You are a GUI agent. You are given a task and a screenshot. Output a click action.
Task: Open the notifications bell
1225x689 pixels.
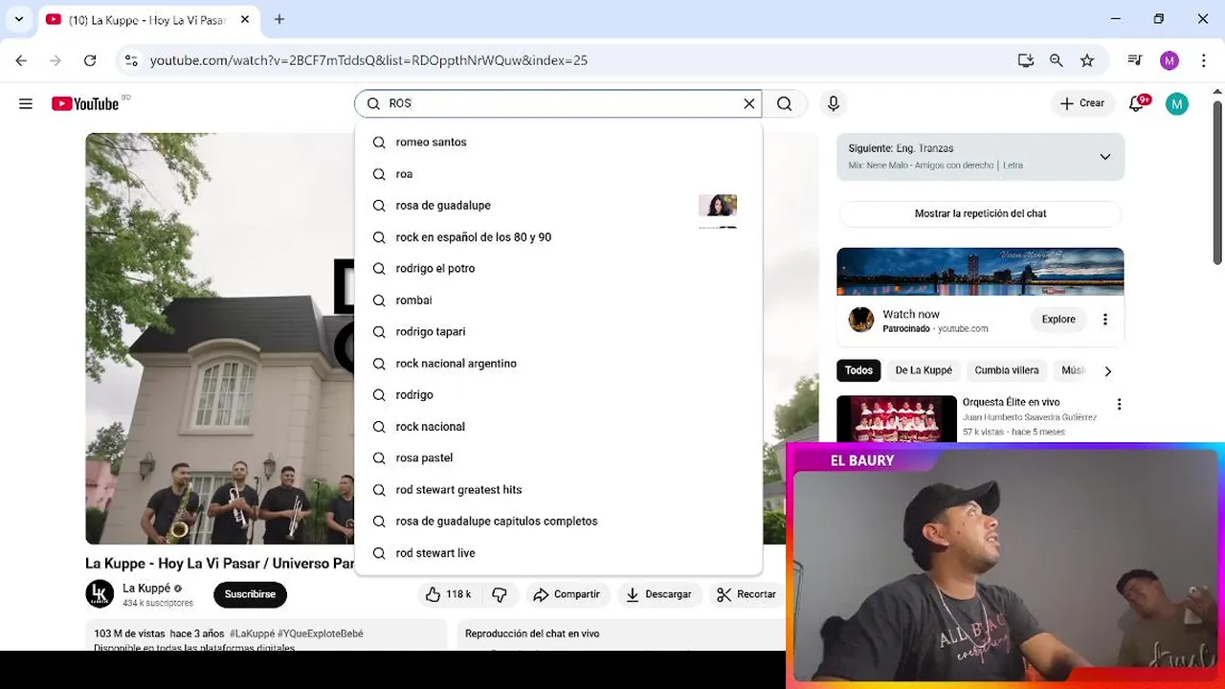point(1137,103)
